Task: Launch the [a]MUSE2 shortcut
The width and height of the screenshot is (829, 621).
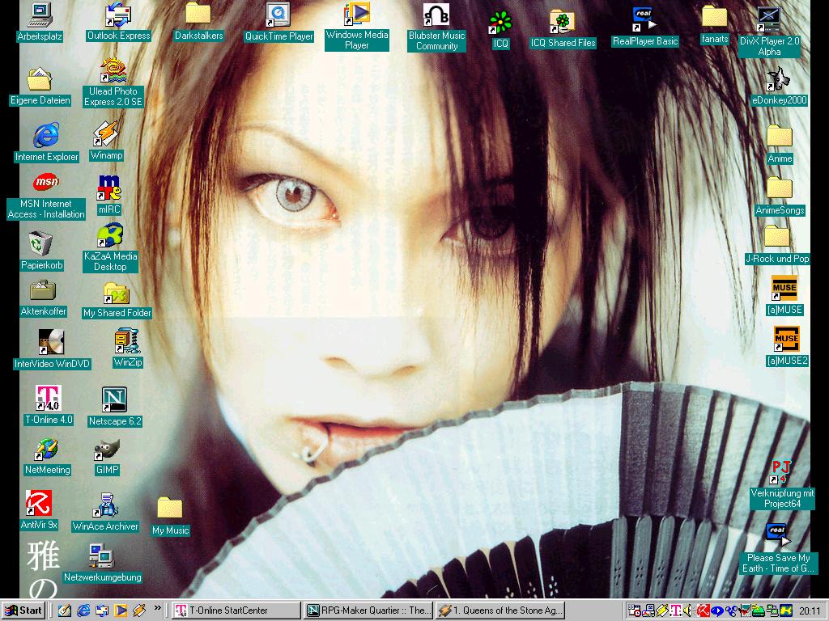Action: coord(787,346)
